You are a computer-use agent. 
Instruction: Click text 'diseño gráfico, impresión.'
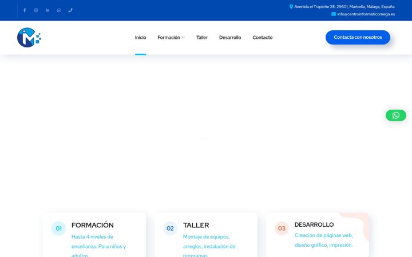click(323, 245)
